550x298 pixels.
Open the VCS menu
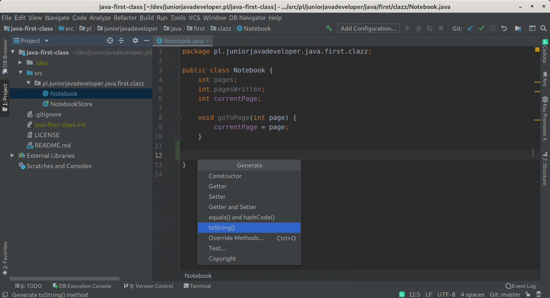coord(194,17)
